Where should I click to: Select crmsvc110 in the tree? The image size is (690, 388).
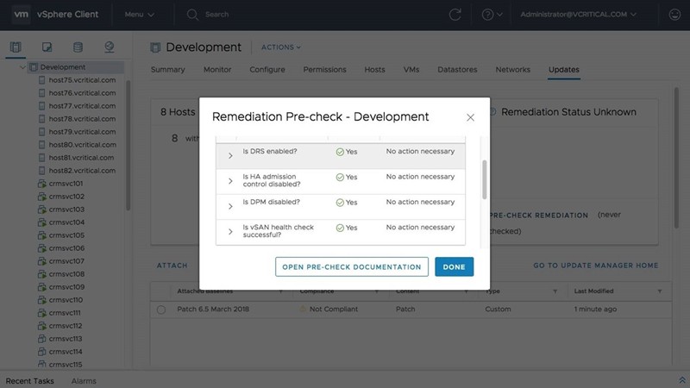(66, 300)
